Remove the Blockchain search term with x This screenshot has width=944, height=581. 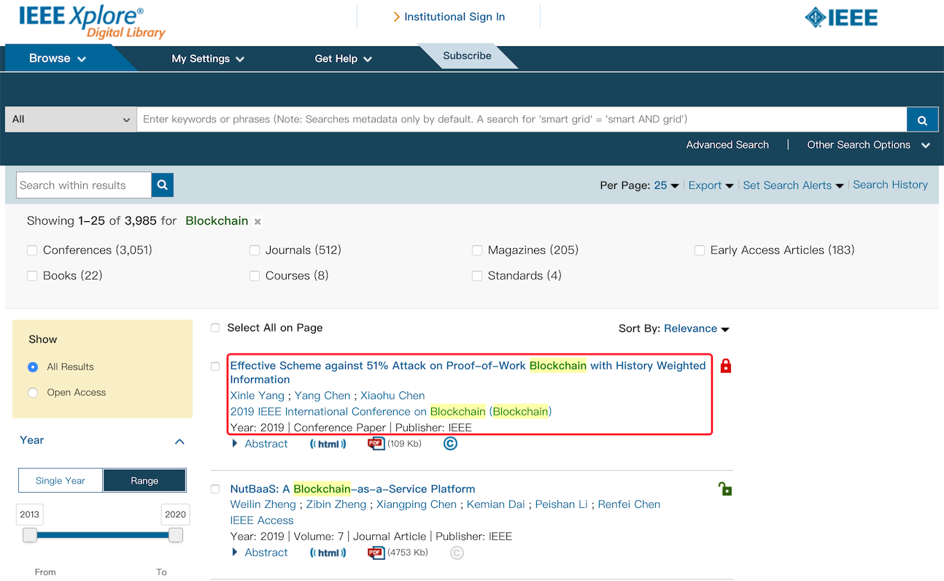tap(258, 221)
